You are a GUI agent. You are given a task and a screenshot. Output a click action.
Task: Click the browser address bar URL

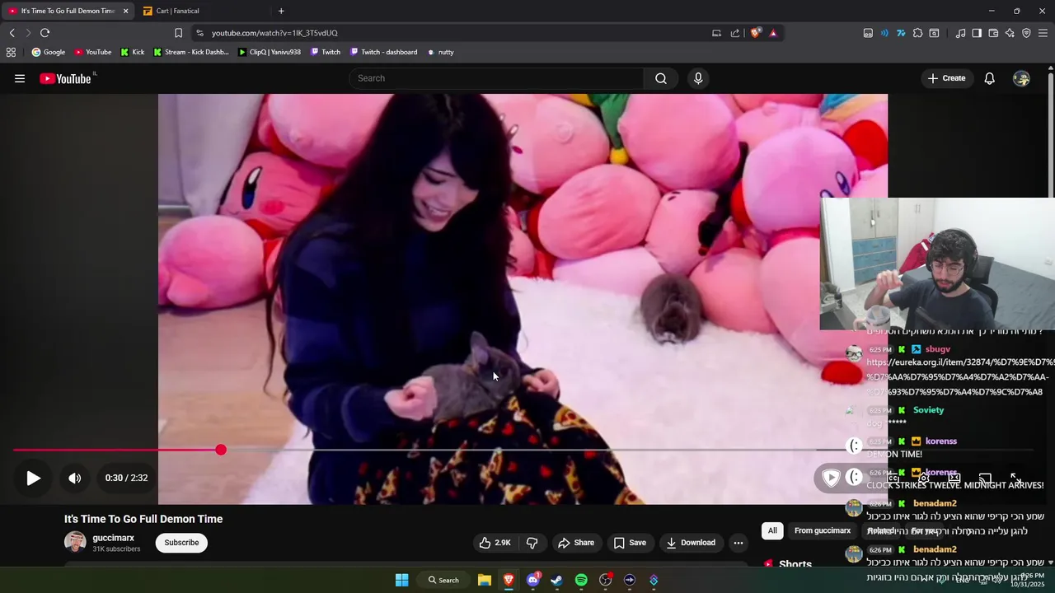(274, 33)
